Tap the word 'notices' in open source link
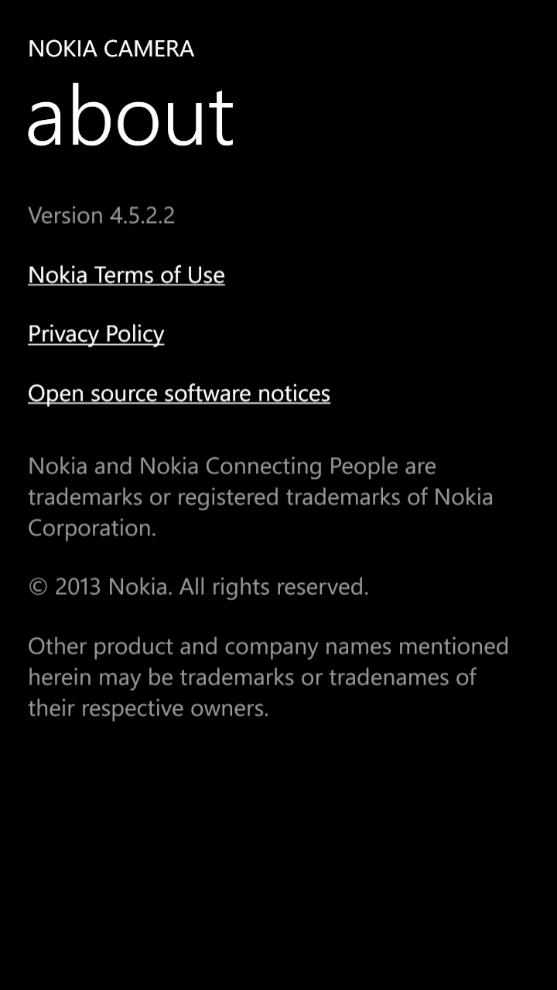The height and width of the screenshot is (990, 557). tap(294, 394)
